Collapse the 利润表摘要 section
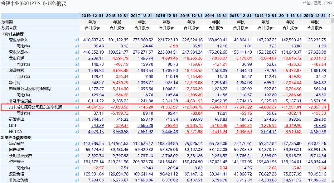The height and width of the screenshot is (183, 334). tap(2, 34)
